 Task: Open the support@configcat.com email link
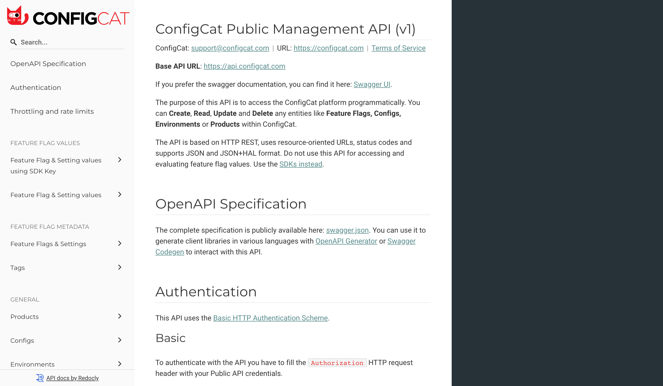(x=230, y=48)
